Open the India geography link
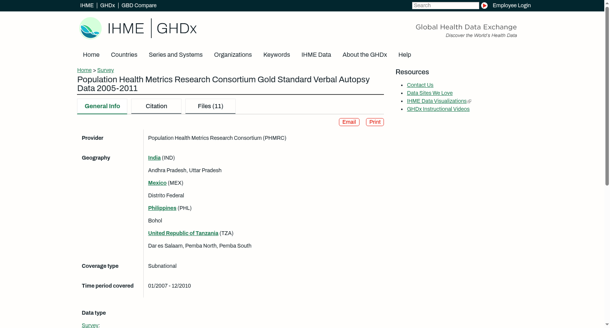The width and height of the screenshot is (610, 328). coord(154,158)
